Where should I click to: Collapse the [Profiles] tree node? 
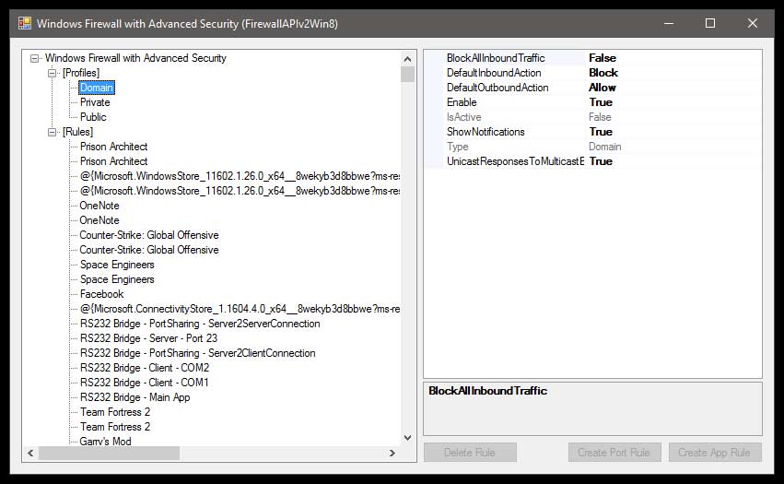(x=52, y=73)
